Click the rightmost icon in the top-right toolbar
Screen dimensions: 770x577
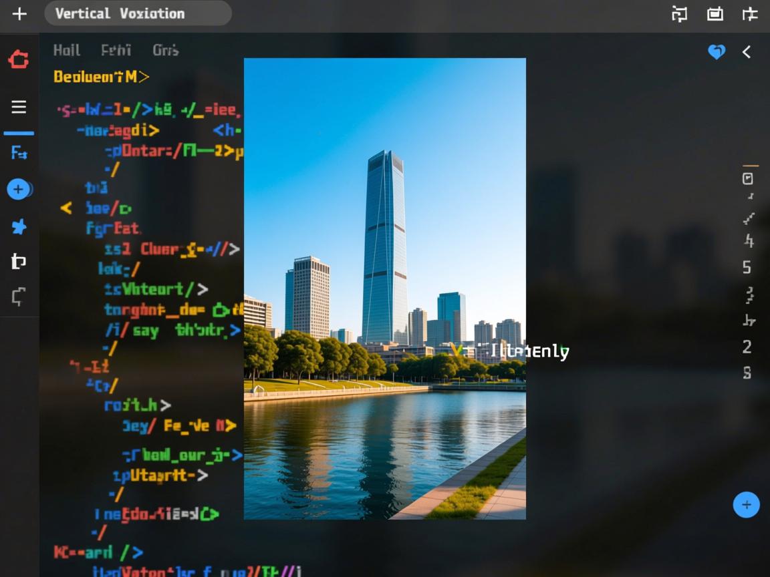click(750, 13)
